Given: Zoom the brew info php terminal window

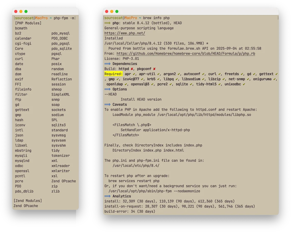Looking at the screenshot, I should [x=117, y=11].
